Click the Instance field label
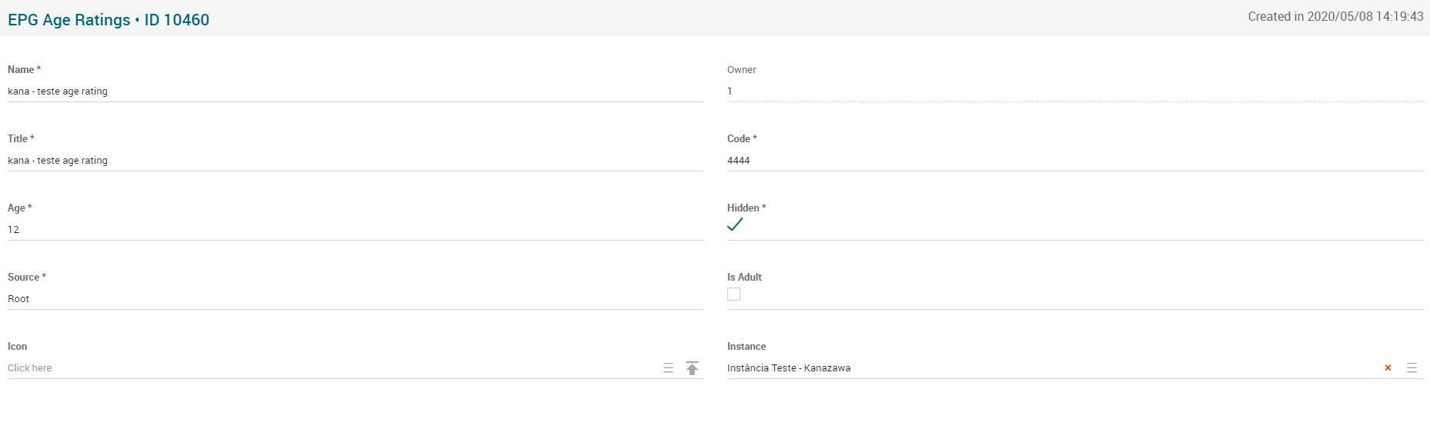The image size is (1430, 439). [747, 347]
